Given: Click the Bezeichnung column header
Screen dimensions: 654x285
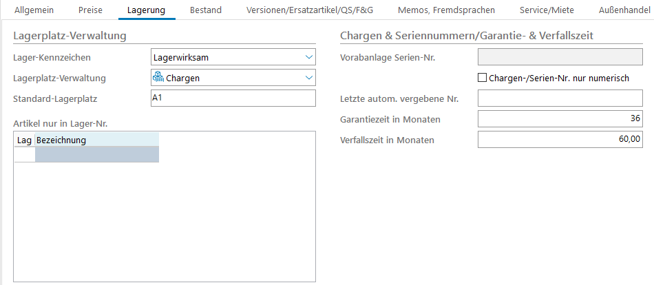Looking at the screenshot, I should (96, 140).
